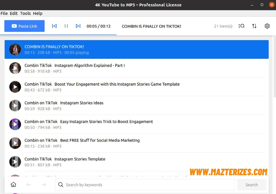Pause the current playback
This screenshot has height=194, width=276.
[66, 26]
